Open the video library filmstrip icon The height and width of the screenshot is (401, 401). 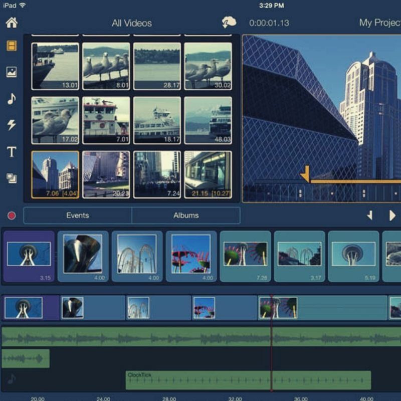(11, 46)
